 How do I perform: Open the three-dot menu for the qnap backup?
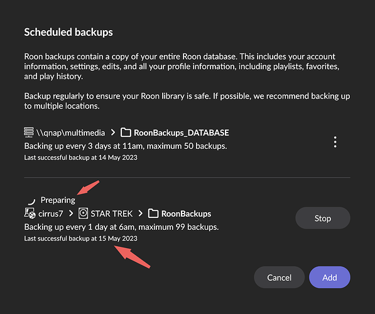[x=335, y=142]
